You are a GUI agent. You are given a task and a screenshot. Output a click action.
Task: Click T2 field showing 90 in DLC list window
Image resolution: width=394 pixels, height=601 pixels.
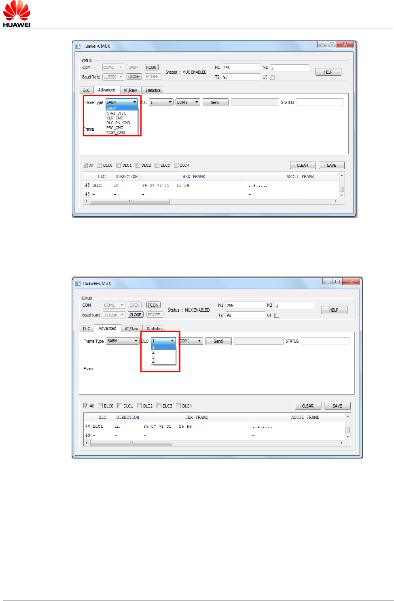click(x=245, y=315)
